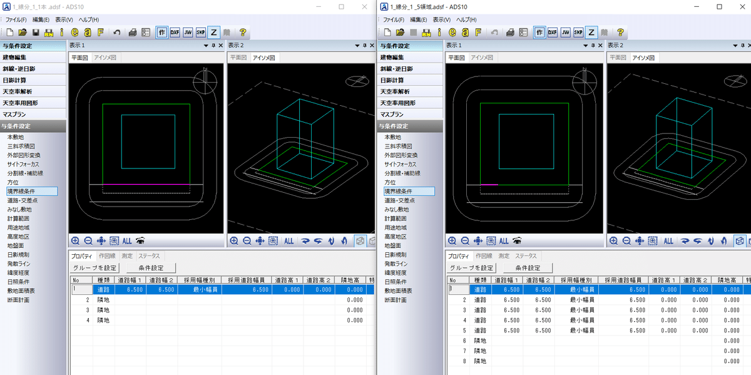Image resolution: width=751 pixels, height=375 pixels.
Task: Export DXF from the left window toolbar
Action: coord(175,32)
